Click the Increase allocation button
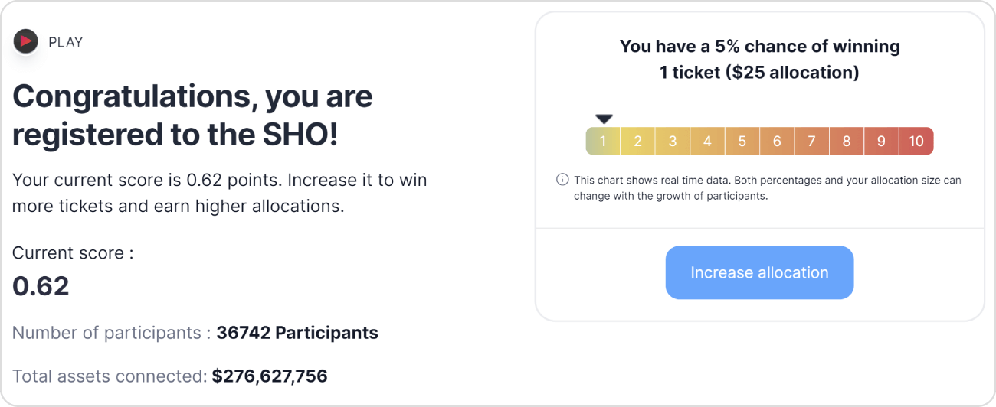Screen dimensions: 996x407 coord(759,272)
